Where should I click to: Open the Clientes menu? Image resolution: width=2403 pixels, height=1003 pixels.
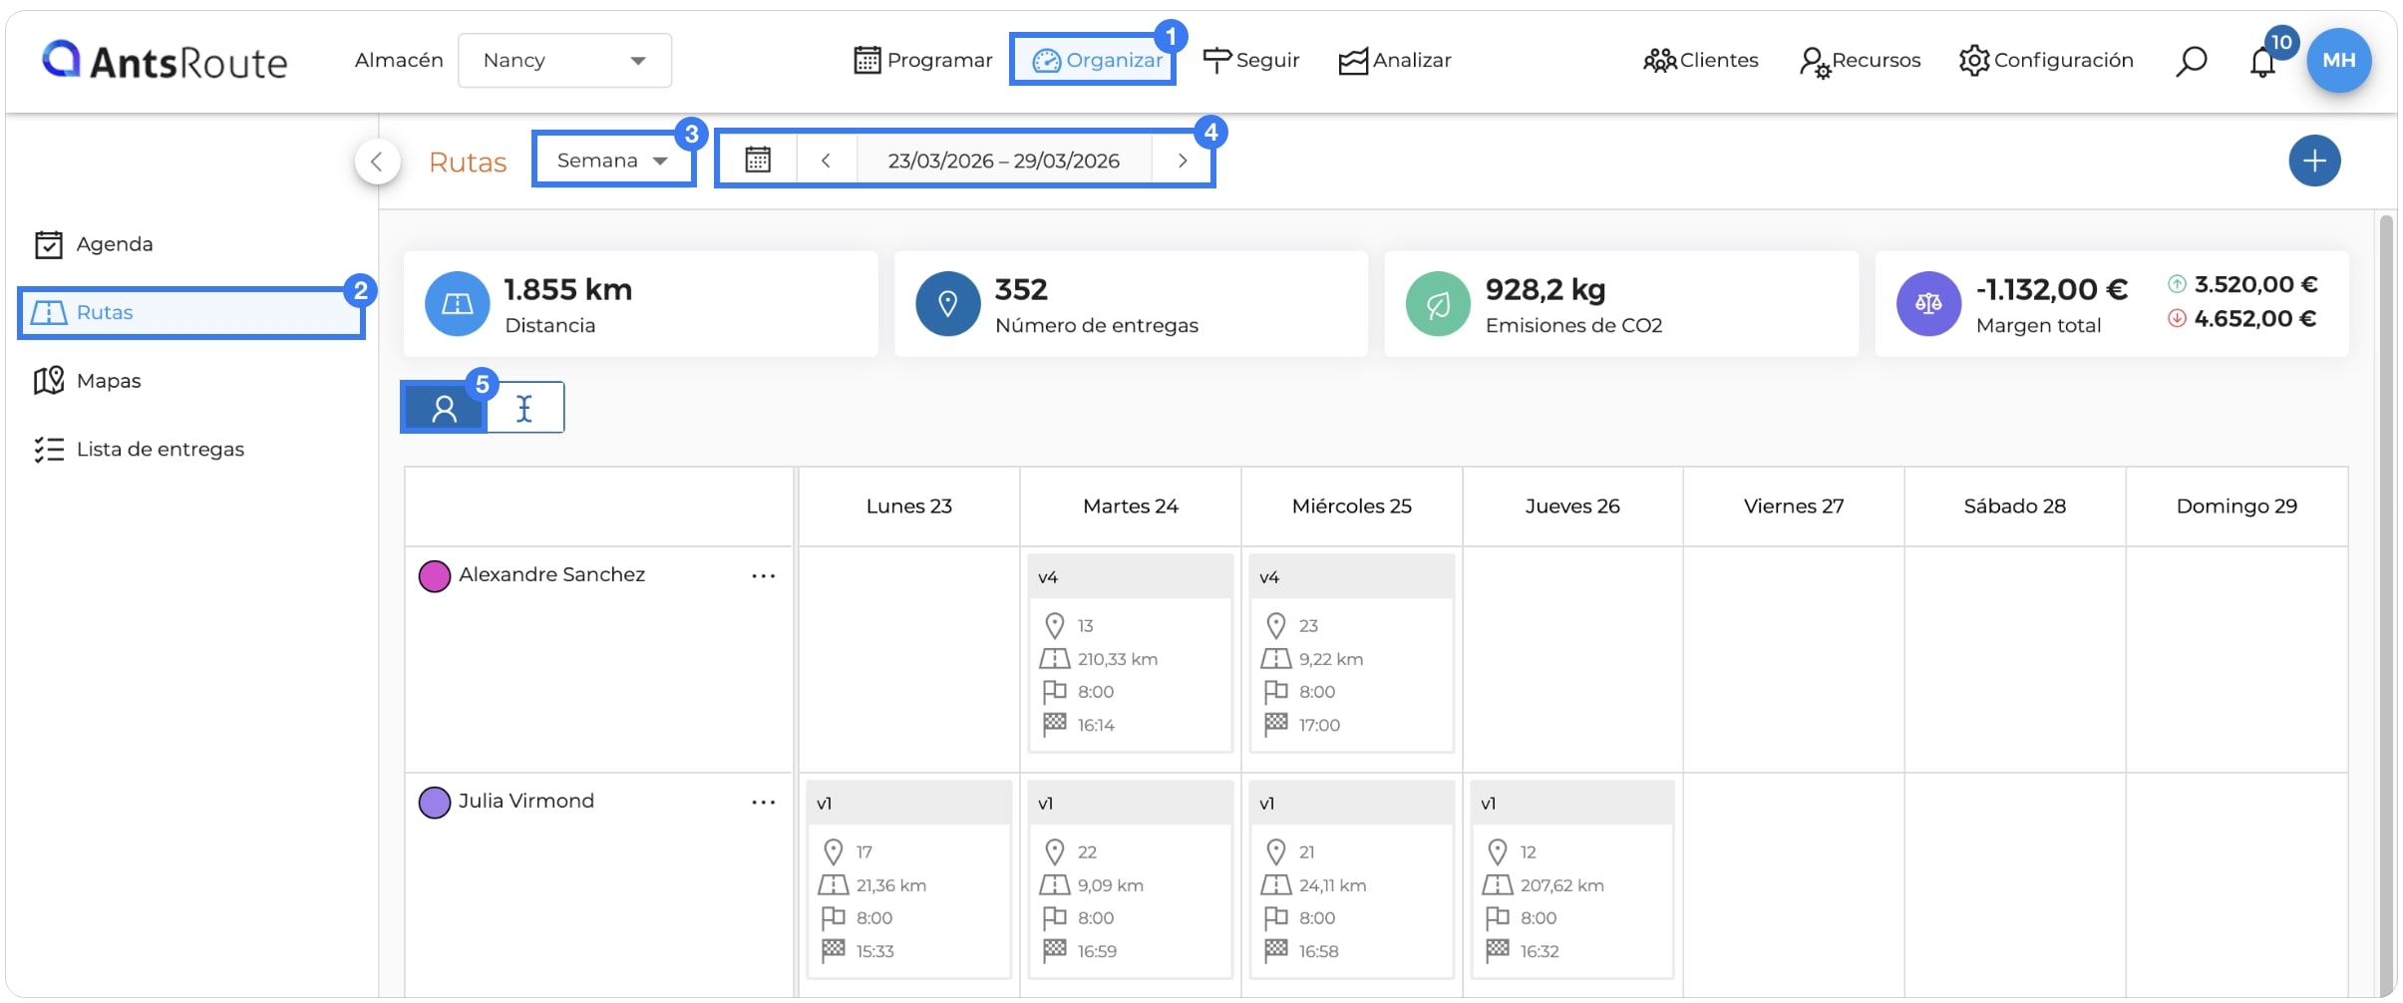(1701, 61)
